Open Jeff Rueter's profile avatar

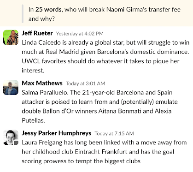(11, 37)
